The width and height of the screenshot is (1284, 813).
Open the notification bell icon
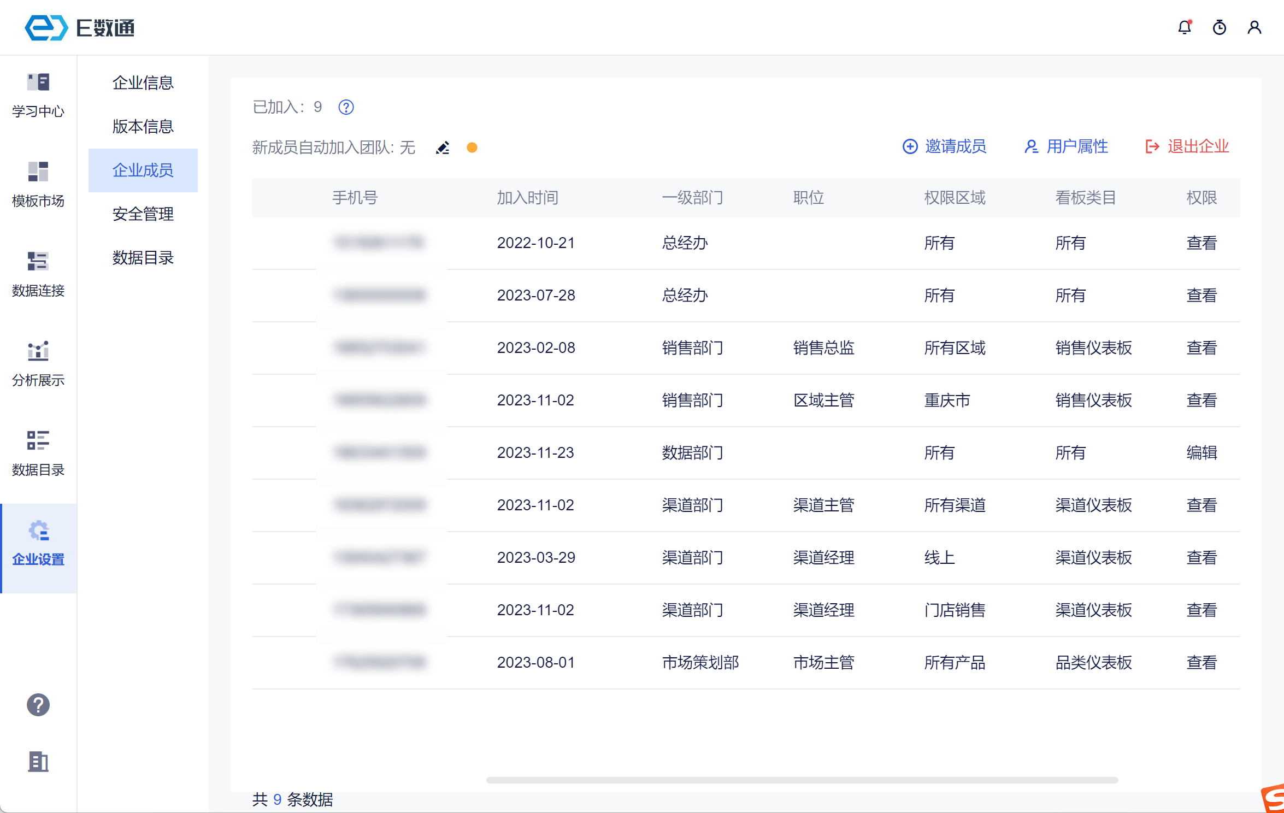1184,27
